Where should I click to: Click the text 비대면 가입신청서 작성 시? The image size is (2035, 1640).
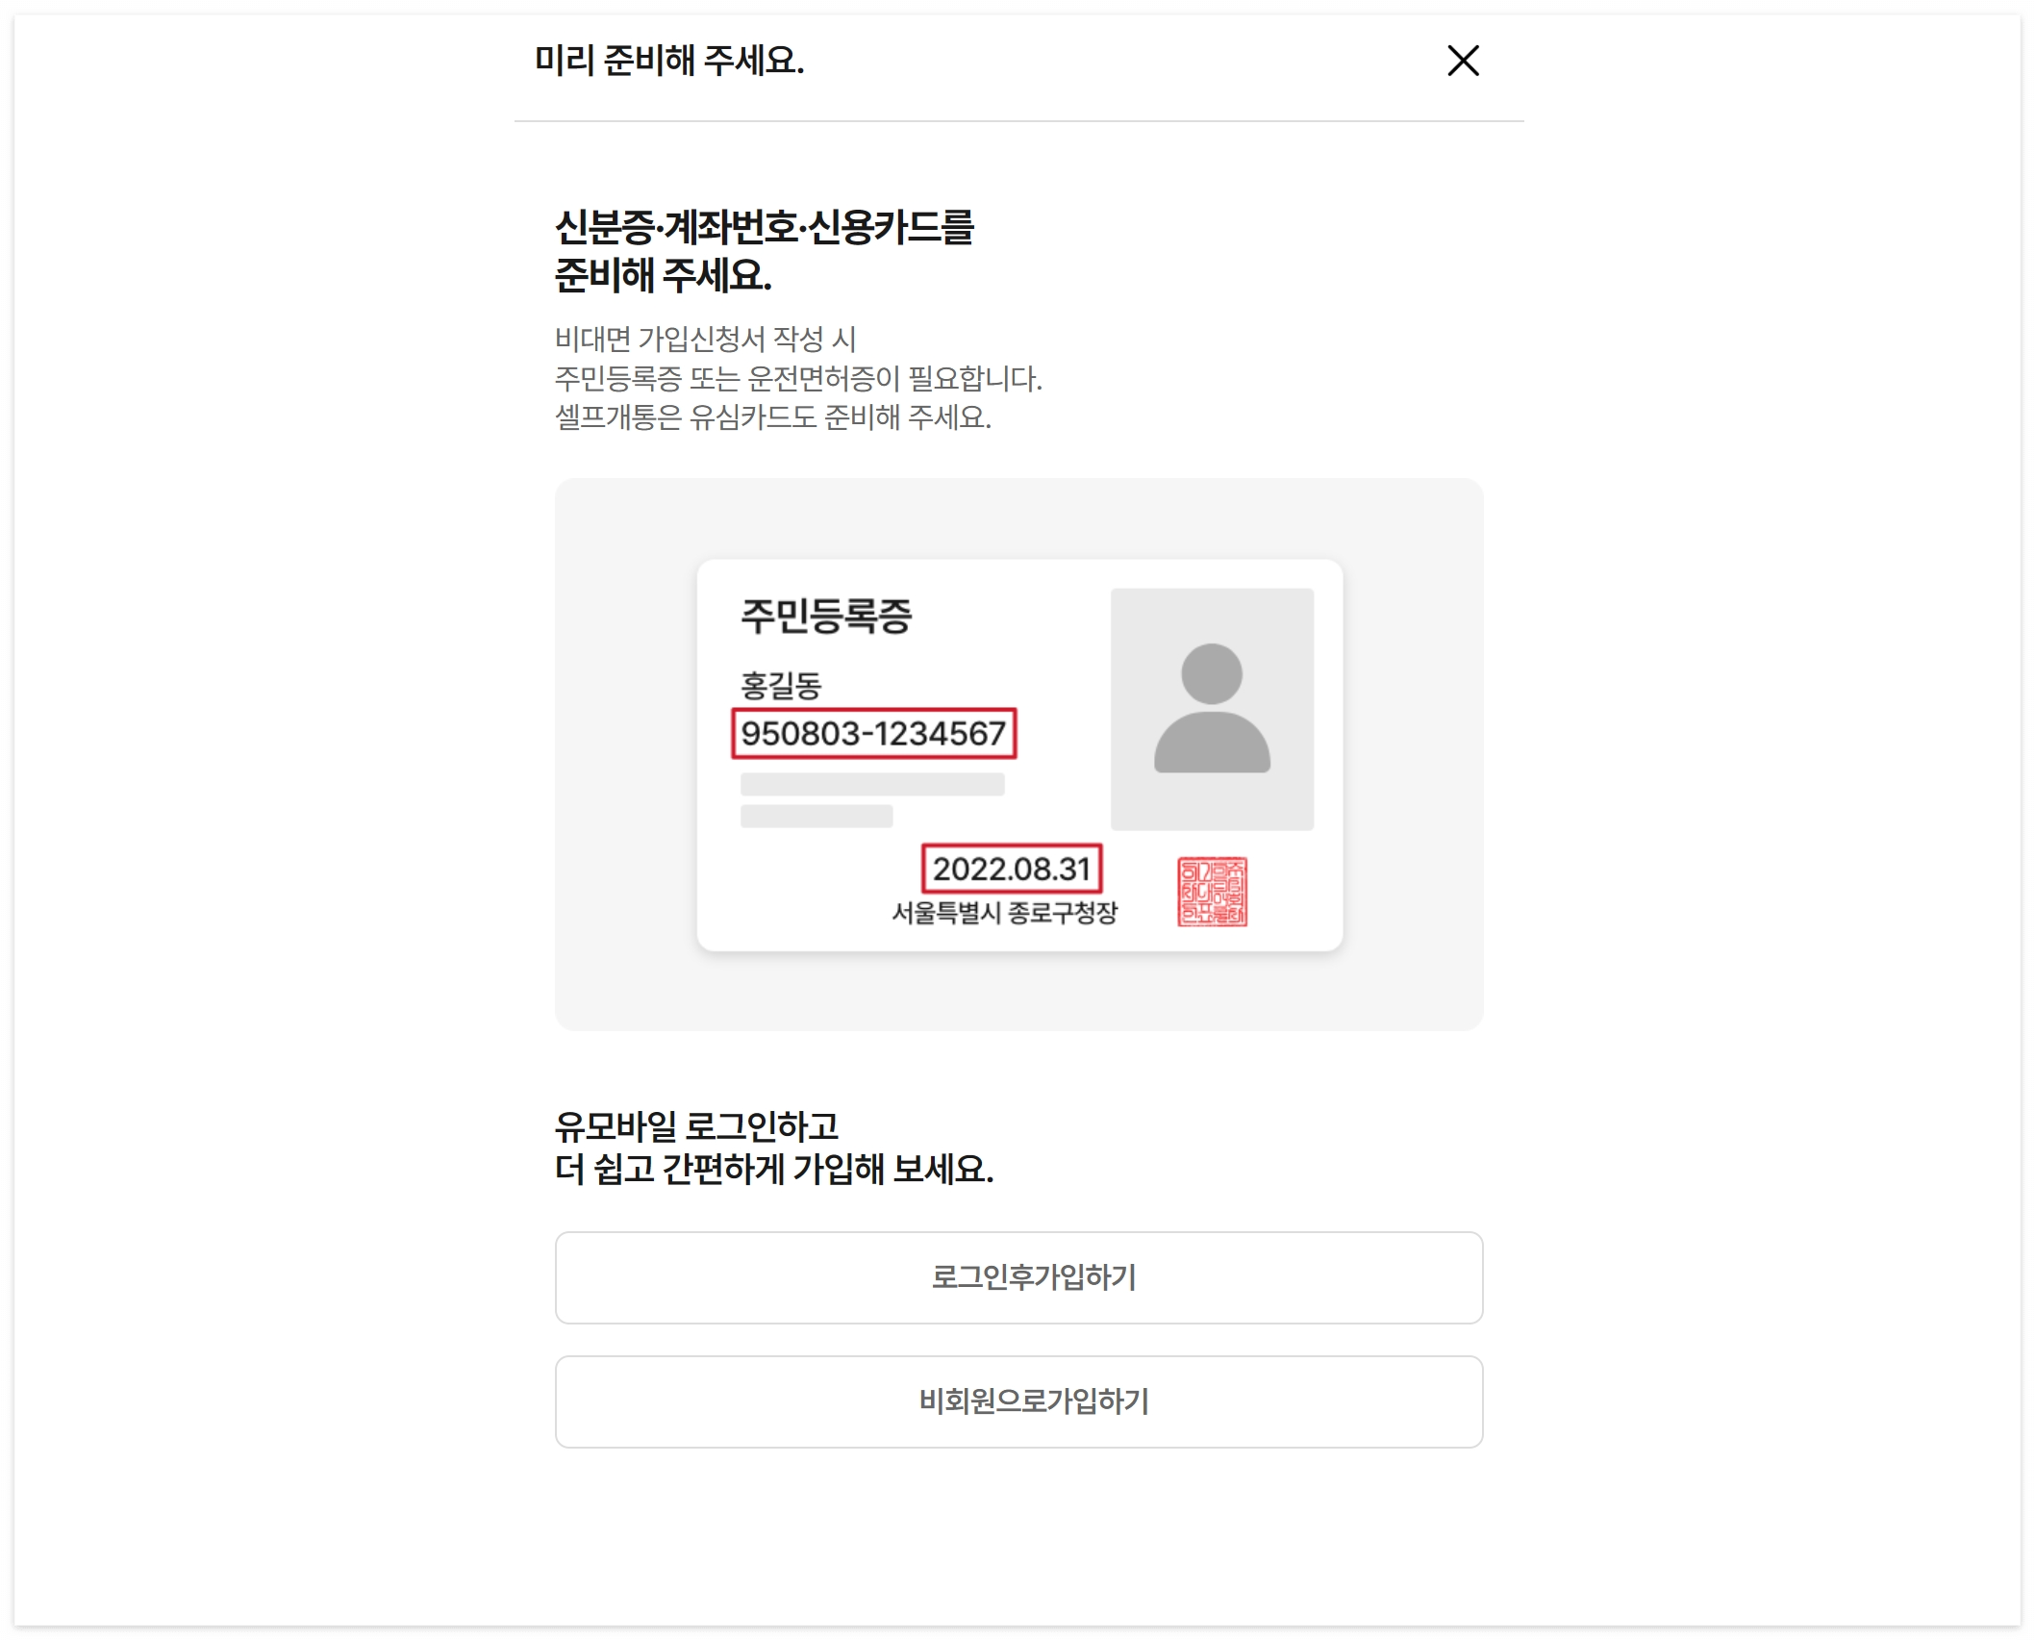(x=705, y=339)
